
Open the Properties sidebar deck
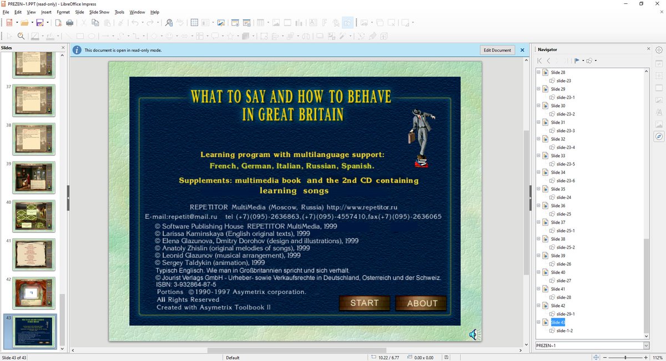coord(659,63)
